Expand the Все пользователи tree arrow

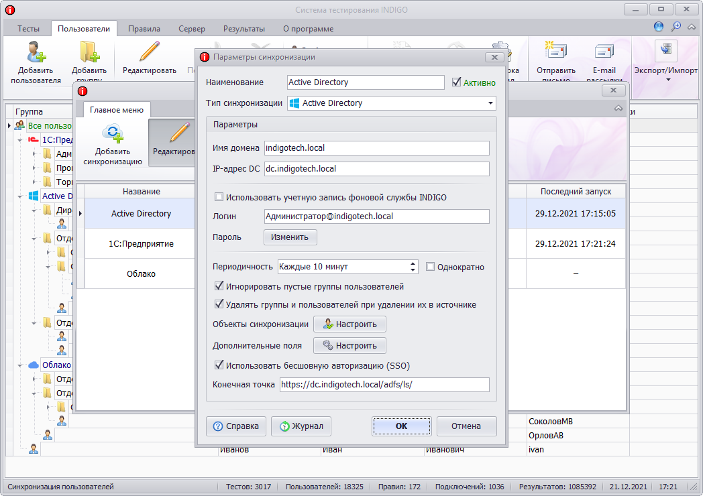coord(9,126)
